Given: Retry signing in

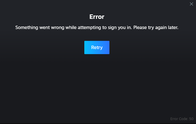Looking at the screenshot, I should pos(97,47).
